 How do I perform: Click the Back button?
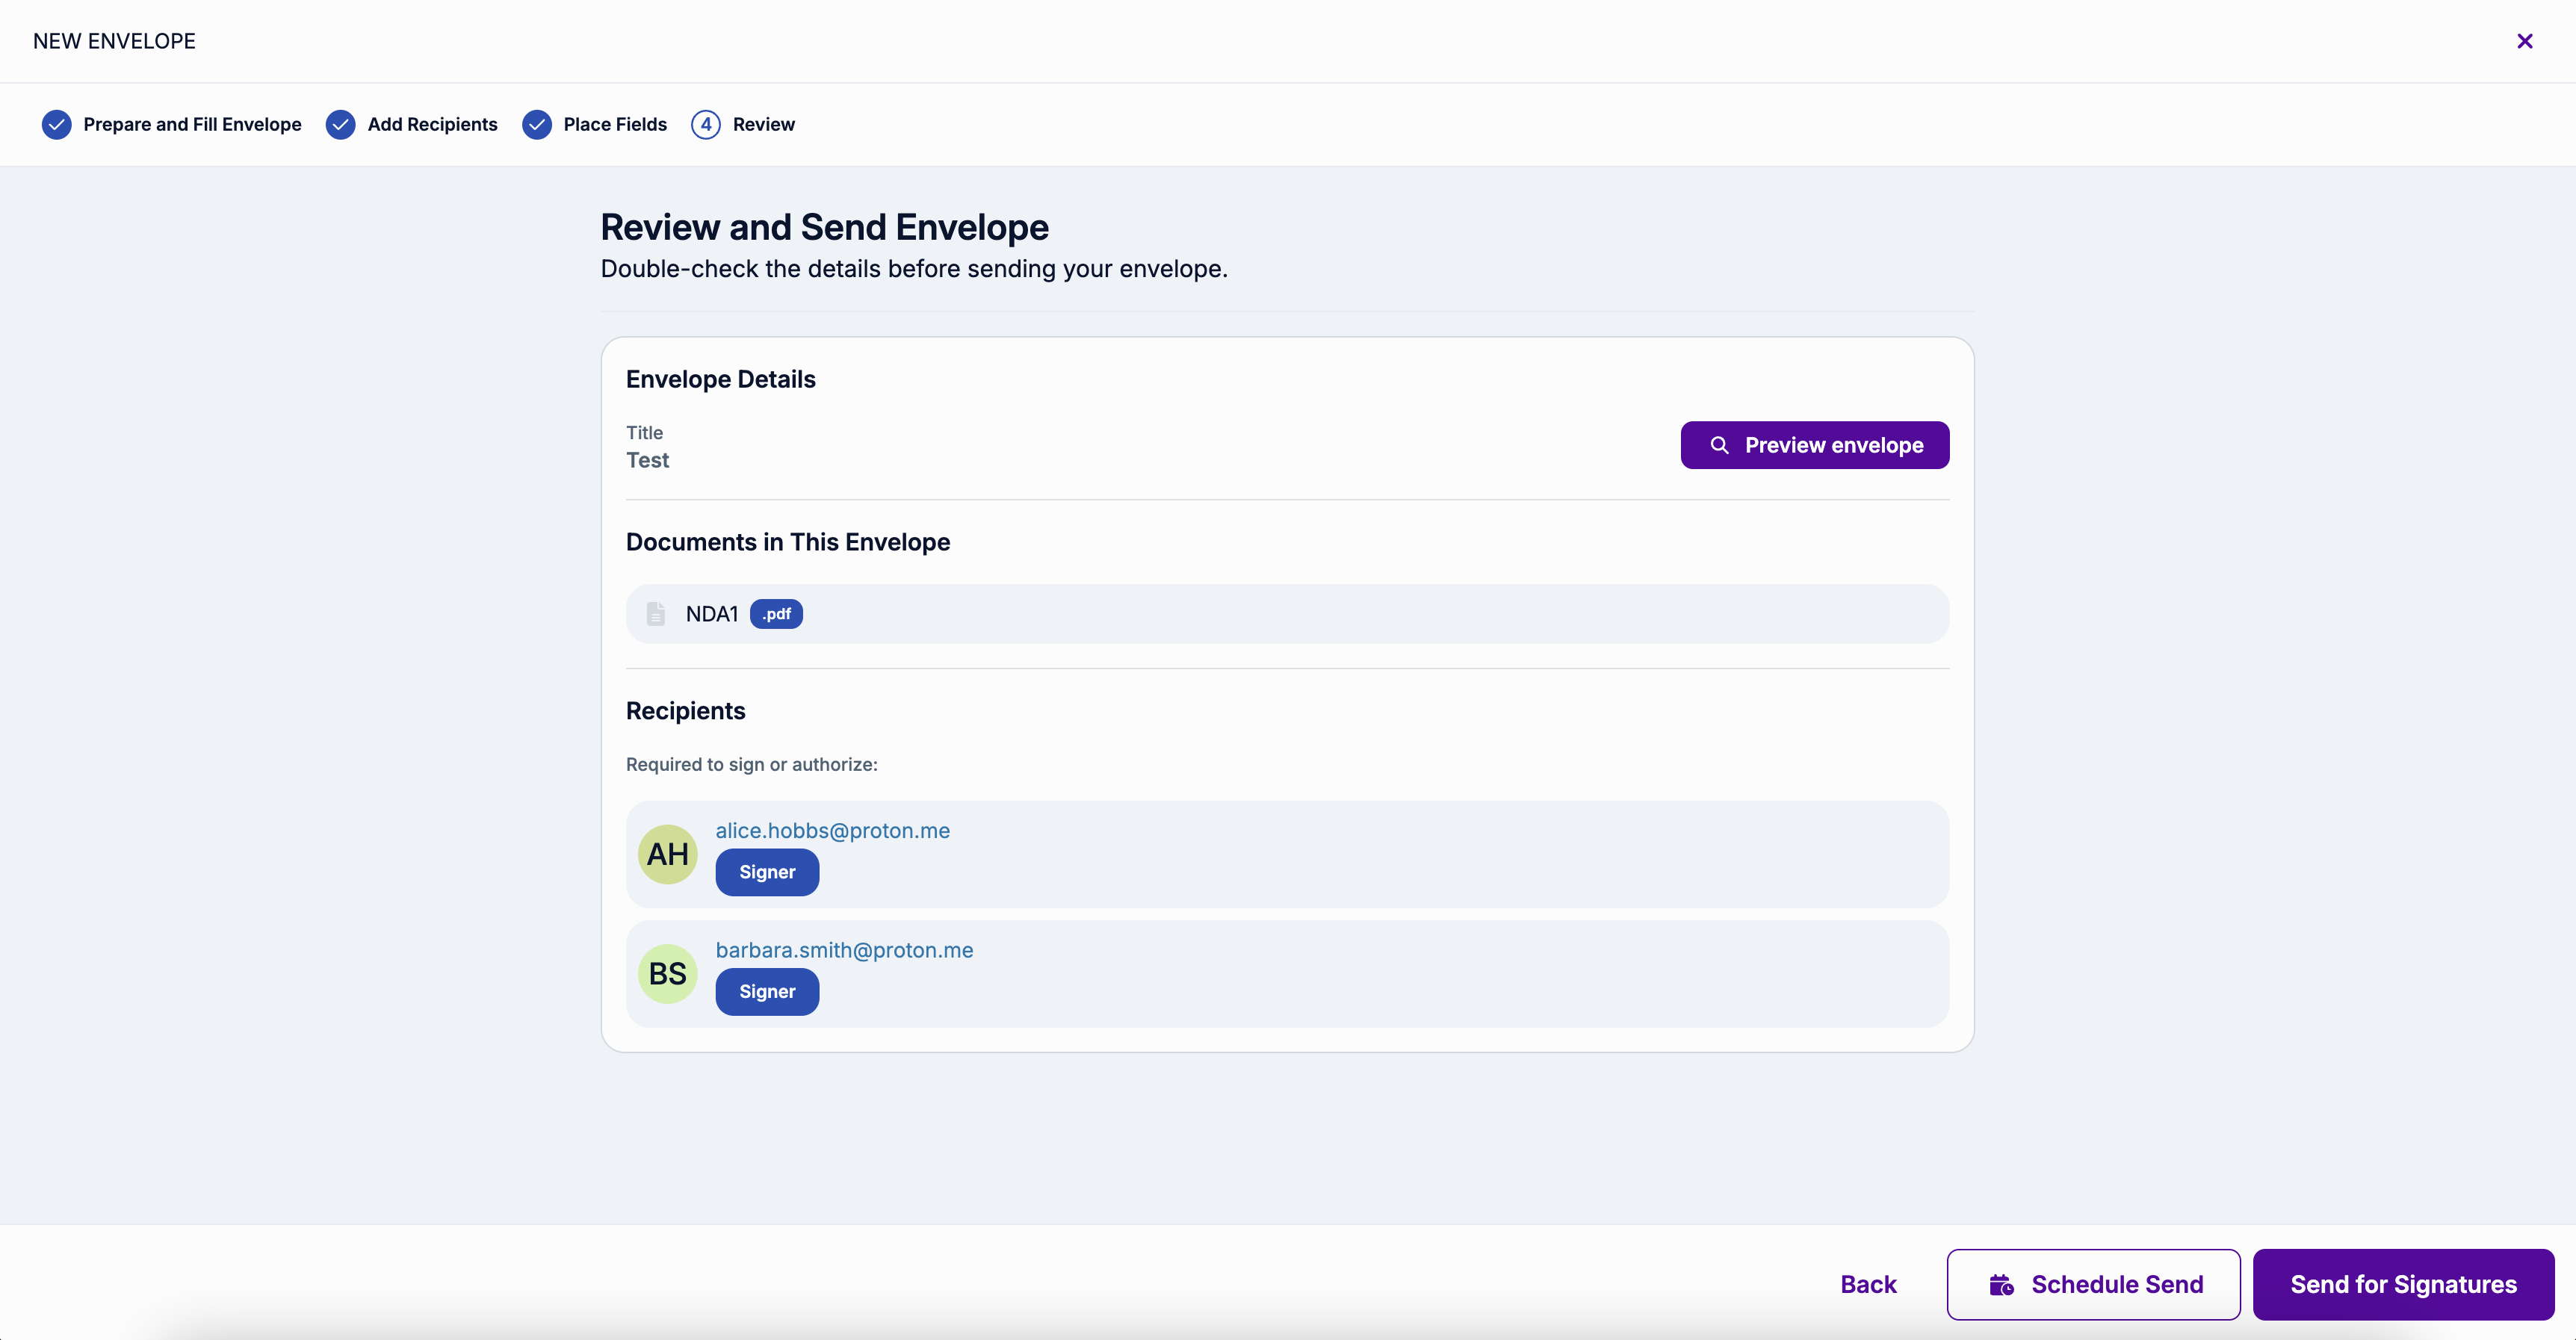point(1868,1285)
